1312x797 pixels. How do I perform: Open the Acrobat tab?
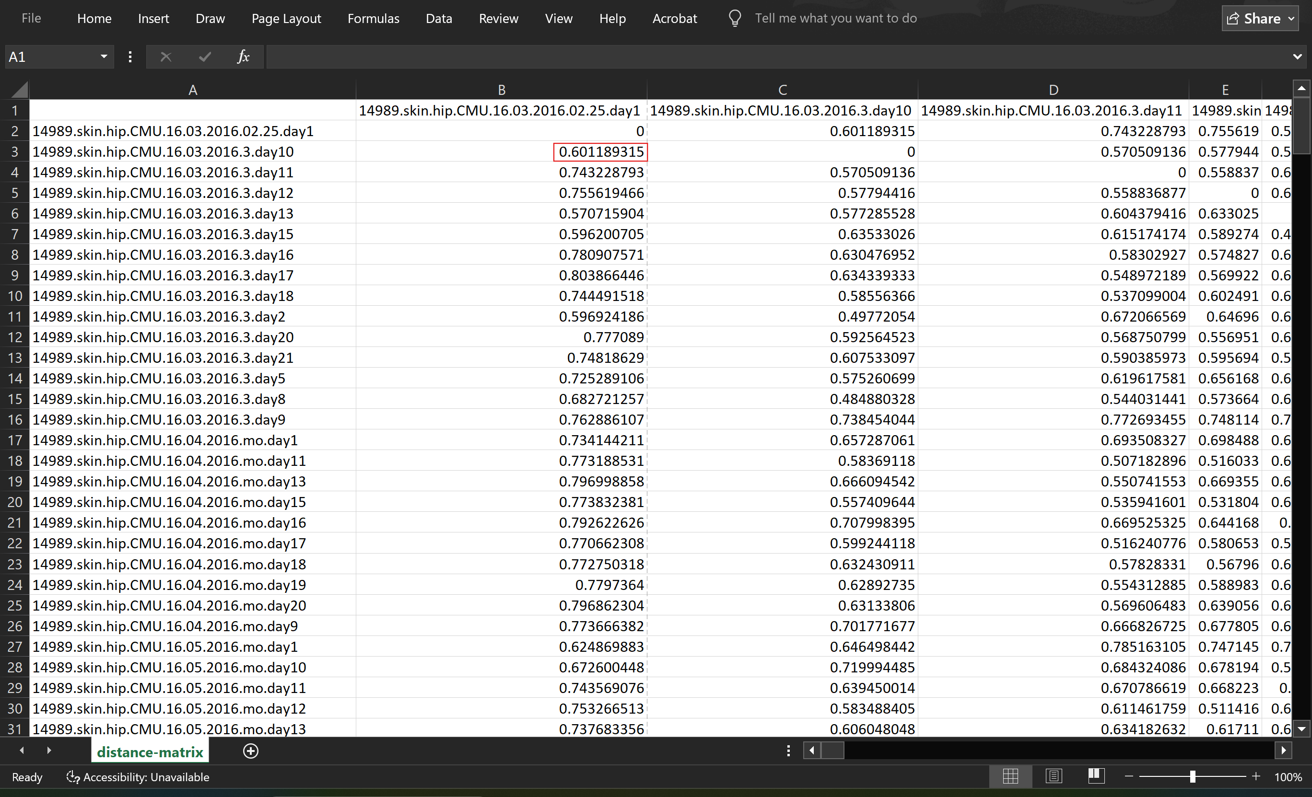(675, 18)
